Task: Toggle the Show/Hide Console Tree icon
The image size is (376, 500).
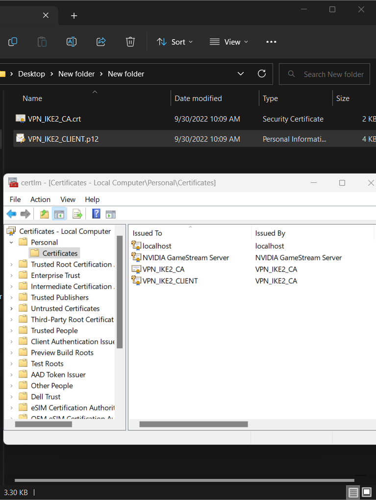Action: point(59,214)
